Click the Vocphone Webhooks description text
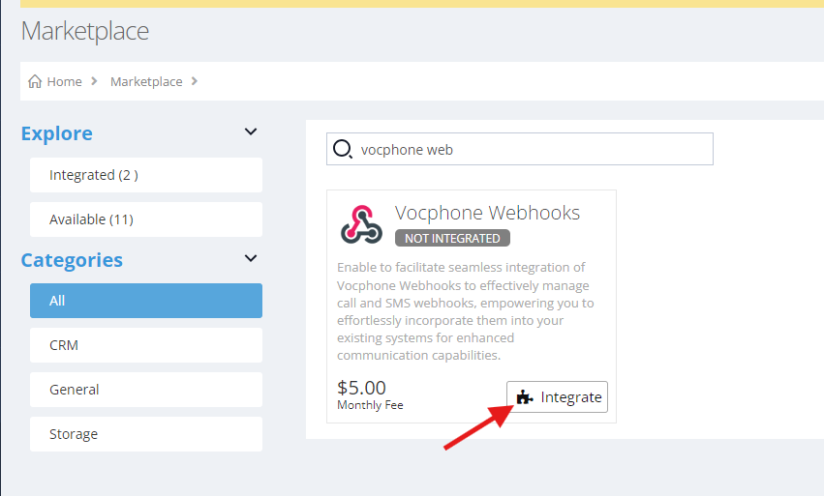The height and width of the screenshot is (496, 824). click(x=466, y=311)
